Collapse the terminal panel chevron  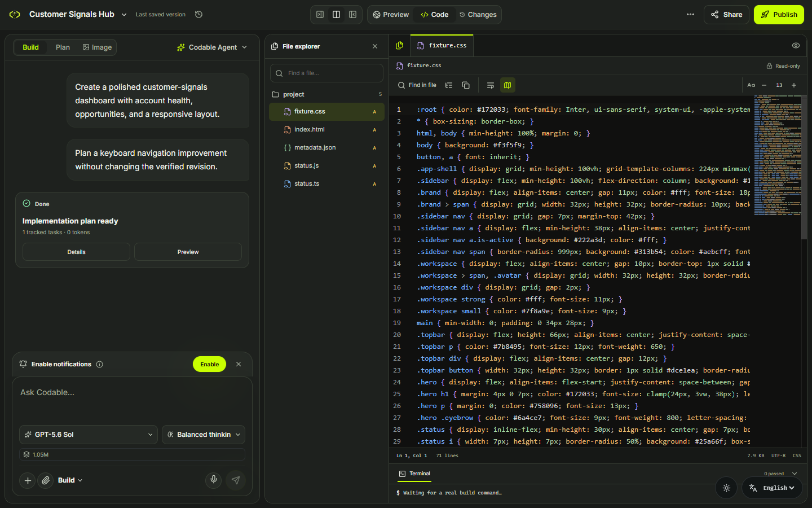[x=795, y=474]
